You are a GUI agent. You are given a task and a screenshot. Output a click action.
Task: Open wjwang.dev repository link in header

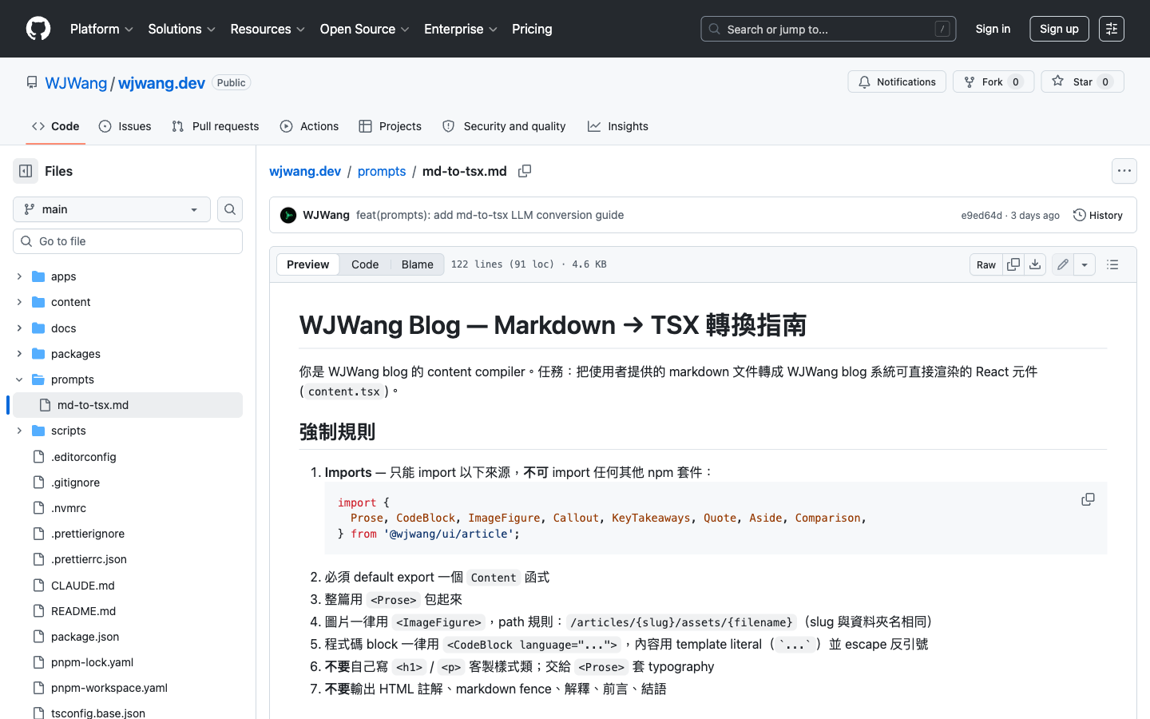point(161,83)
